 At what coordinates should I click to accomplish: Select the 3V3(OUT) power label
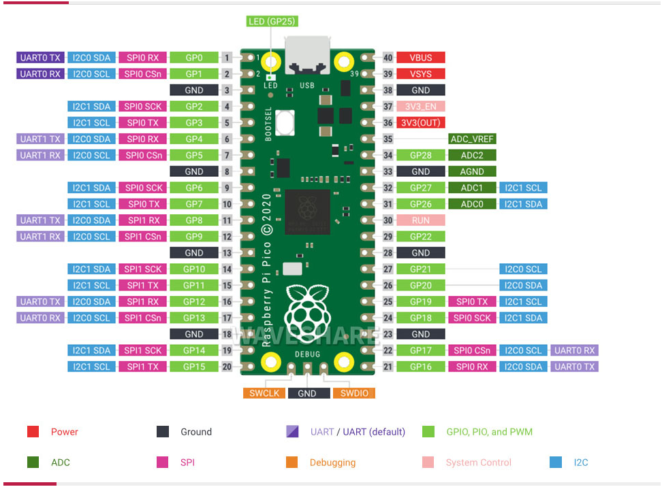[x=421, y=123]
